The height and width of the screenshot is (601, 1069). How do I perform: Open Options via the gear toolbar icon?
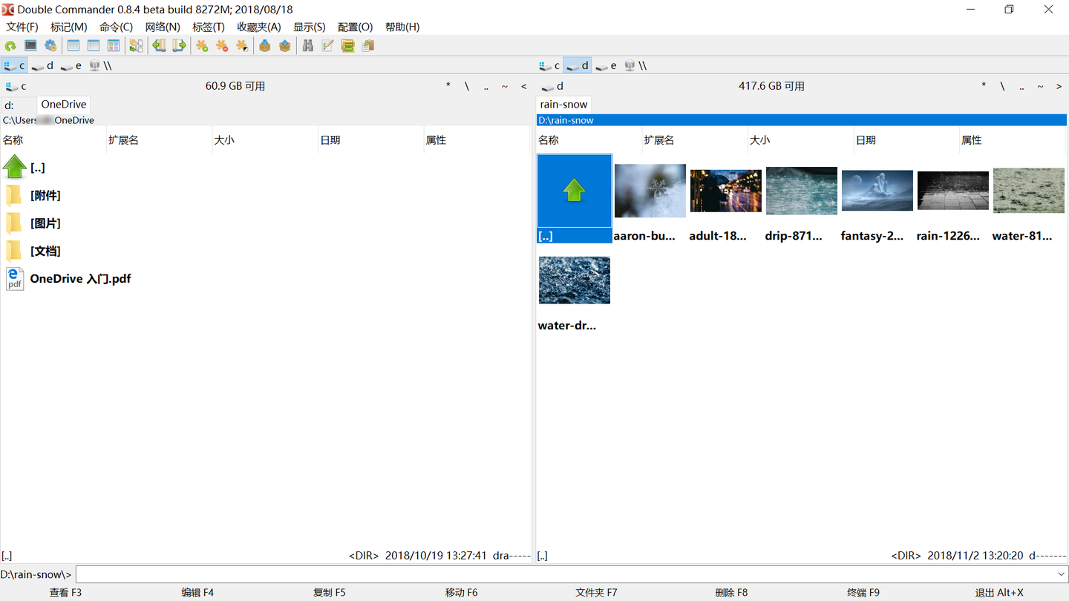click(x=50, y=46)
